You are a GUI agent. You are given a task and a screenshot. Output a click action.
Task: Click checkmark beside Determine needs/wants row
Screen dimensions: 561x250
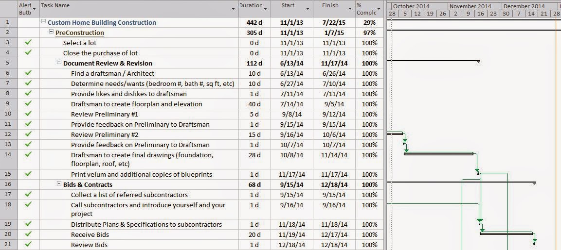[28, 83]
